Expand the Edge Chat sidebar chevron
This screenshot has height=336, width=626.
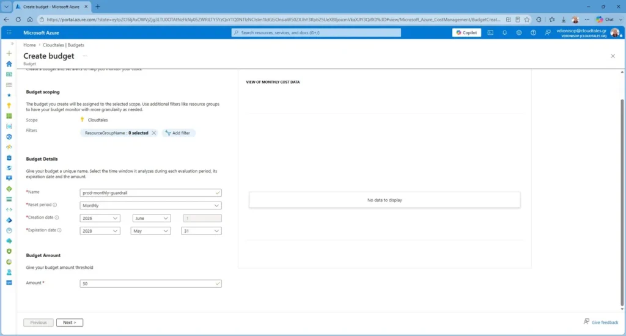pyautogui.click(x=621, y=20)
